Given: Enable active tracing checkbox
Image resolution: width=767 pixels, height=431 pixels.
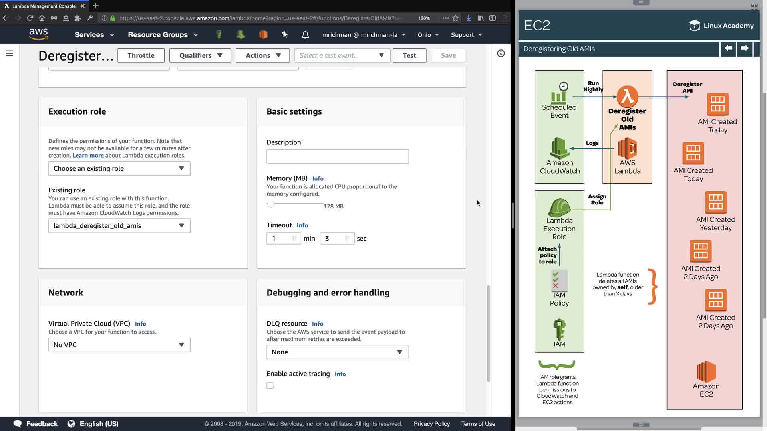Looking at the screenshot, I should click(270, 386).
